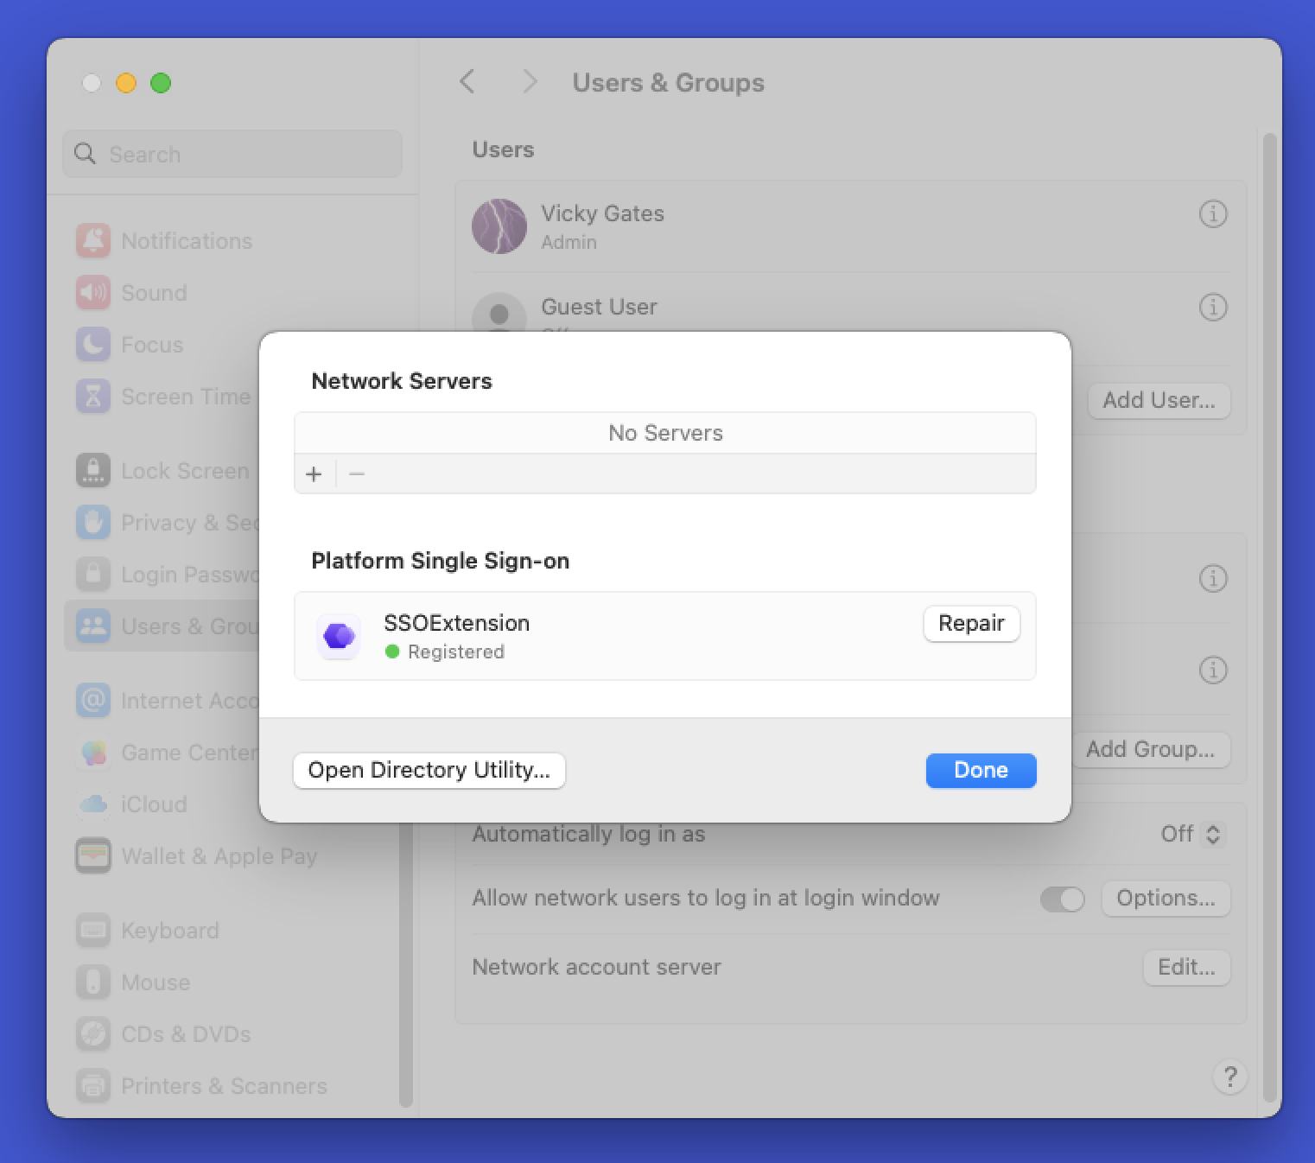Open the Game Center icon
Screen dimensions: 1315x1163
click(93, 752)
